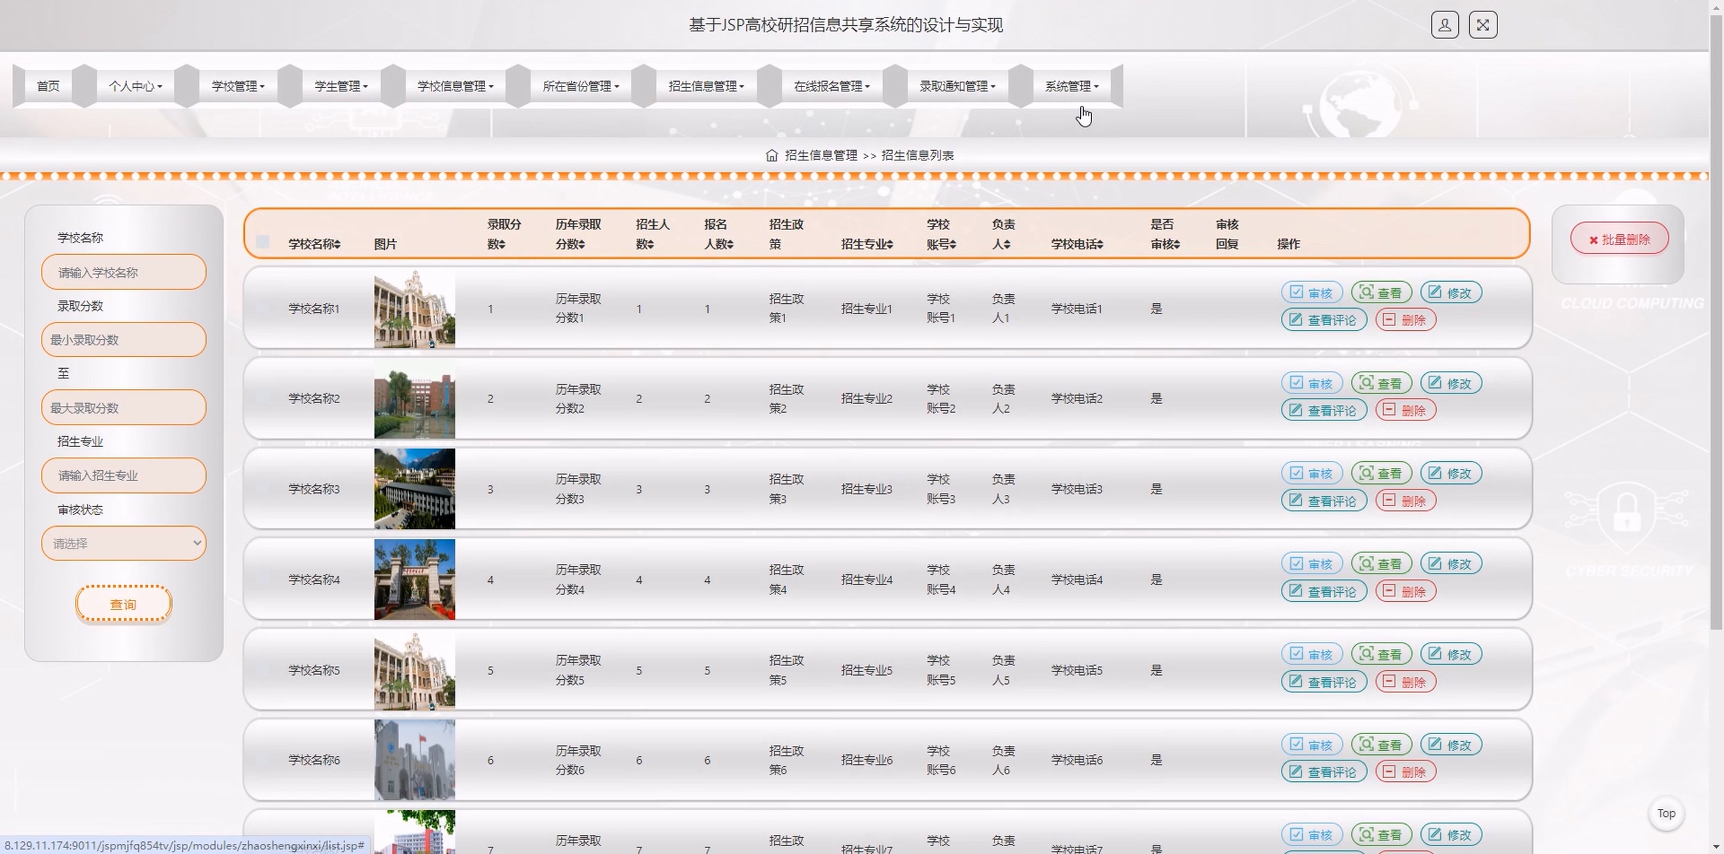Check the checkbox for 学校名称3 row
The height and width of the screenshot is (854, 1724).
coord(262,489)
